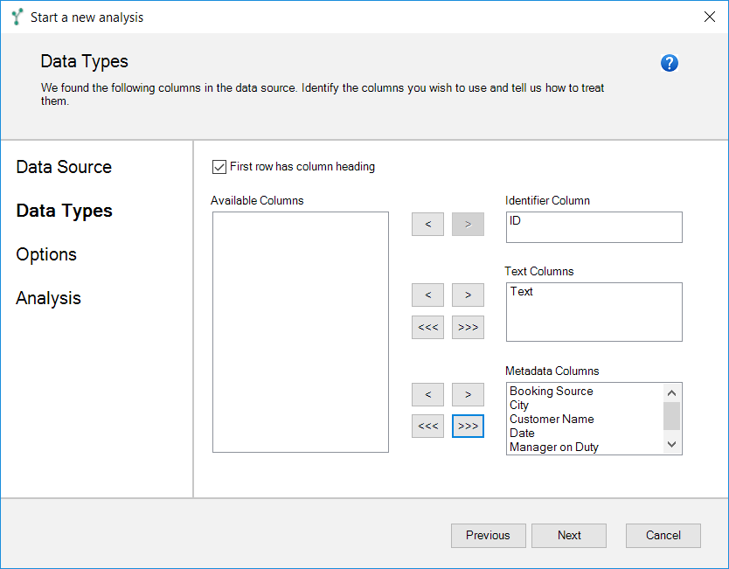Toggle 'First row has column heading' checkbox
729x569 pixels.
point(219,166)
